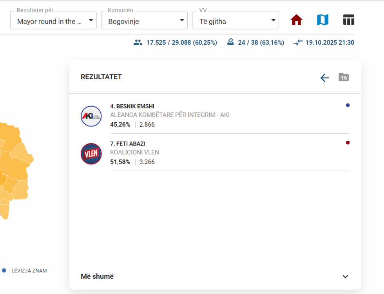Viewport: 384px width, 294px height.
Task: Click the back arrow in Rezultatet panel
Action: point(324,78)
